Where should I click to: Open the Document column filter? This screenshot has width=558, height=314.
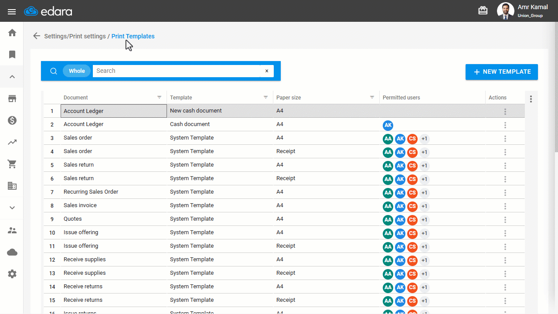tap(160, 97)
